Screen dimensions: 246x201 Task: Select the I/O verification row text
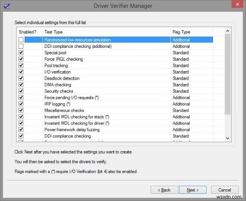tap(58, 72)
